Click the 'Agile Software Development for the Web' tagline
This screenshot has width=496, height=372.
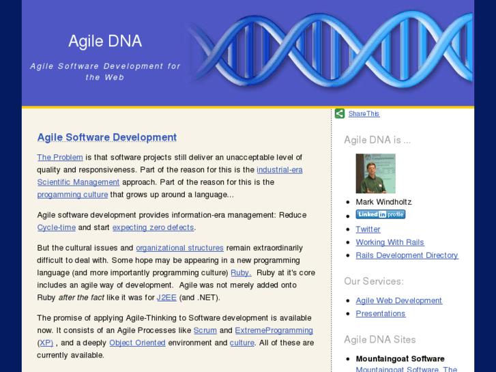(105, 72)
